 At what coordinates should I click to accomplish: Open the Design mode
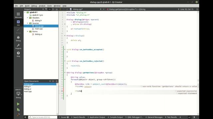point(18,31)
